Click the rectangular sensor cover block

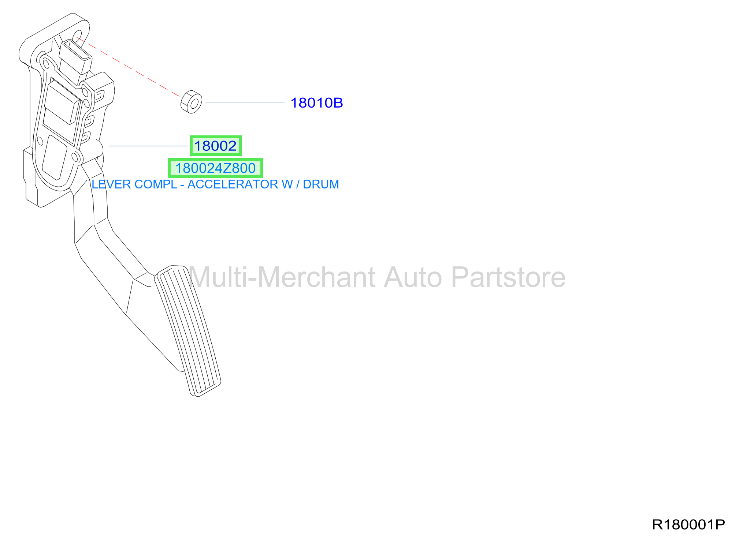(x=62, y=103)
